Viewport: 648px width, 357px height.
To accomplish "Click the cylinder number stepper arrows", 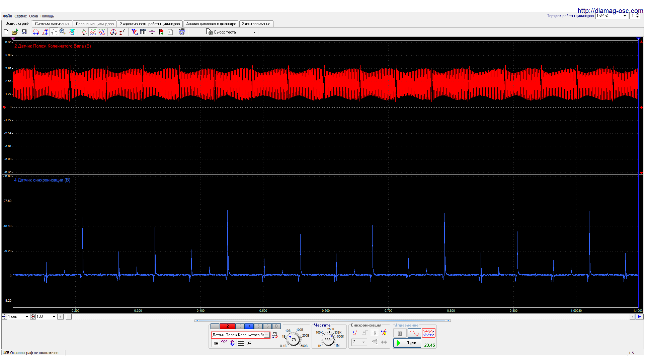I will (x=637, y=16).
